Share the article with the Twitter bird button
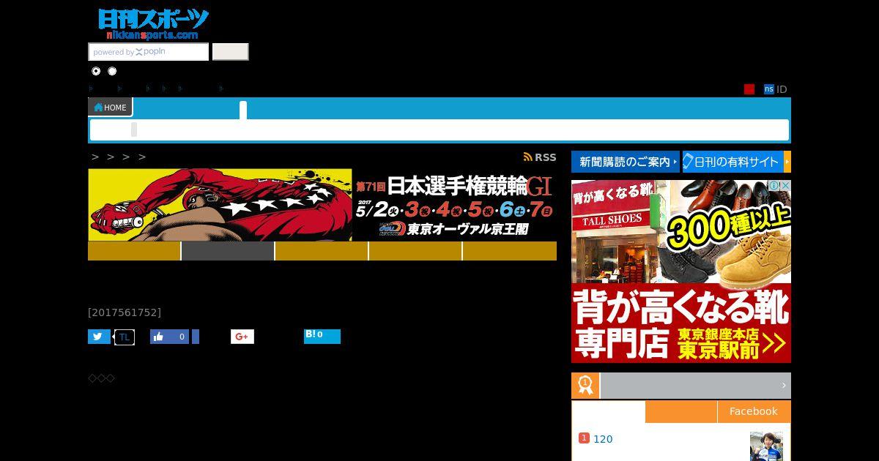 pyautogui.click(x=99, y=337)
